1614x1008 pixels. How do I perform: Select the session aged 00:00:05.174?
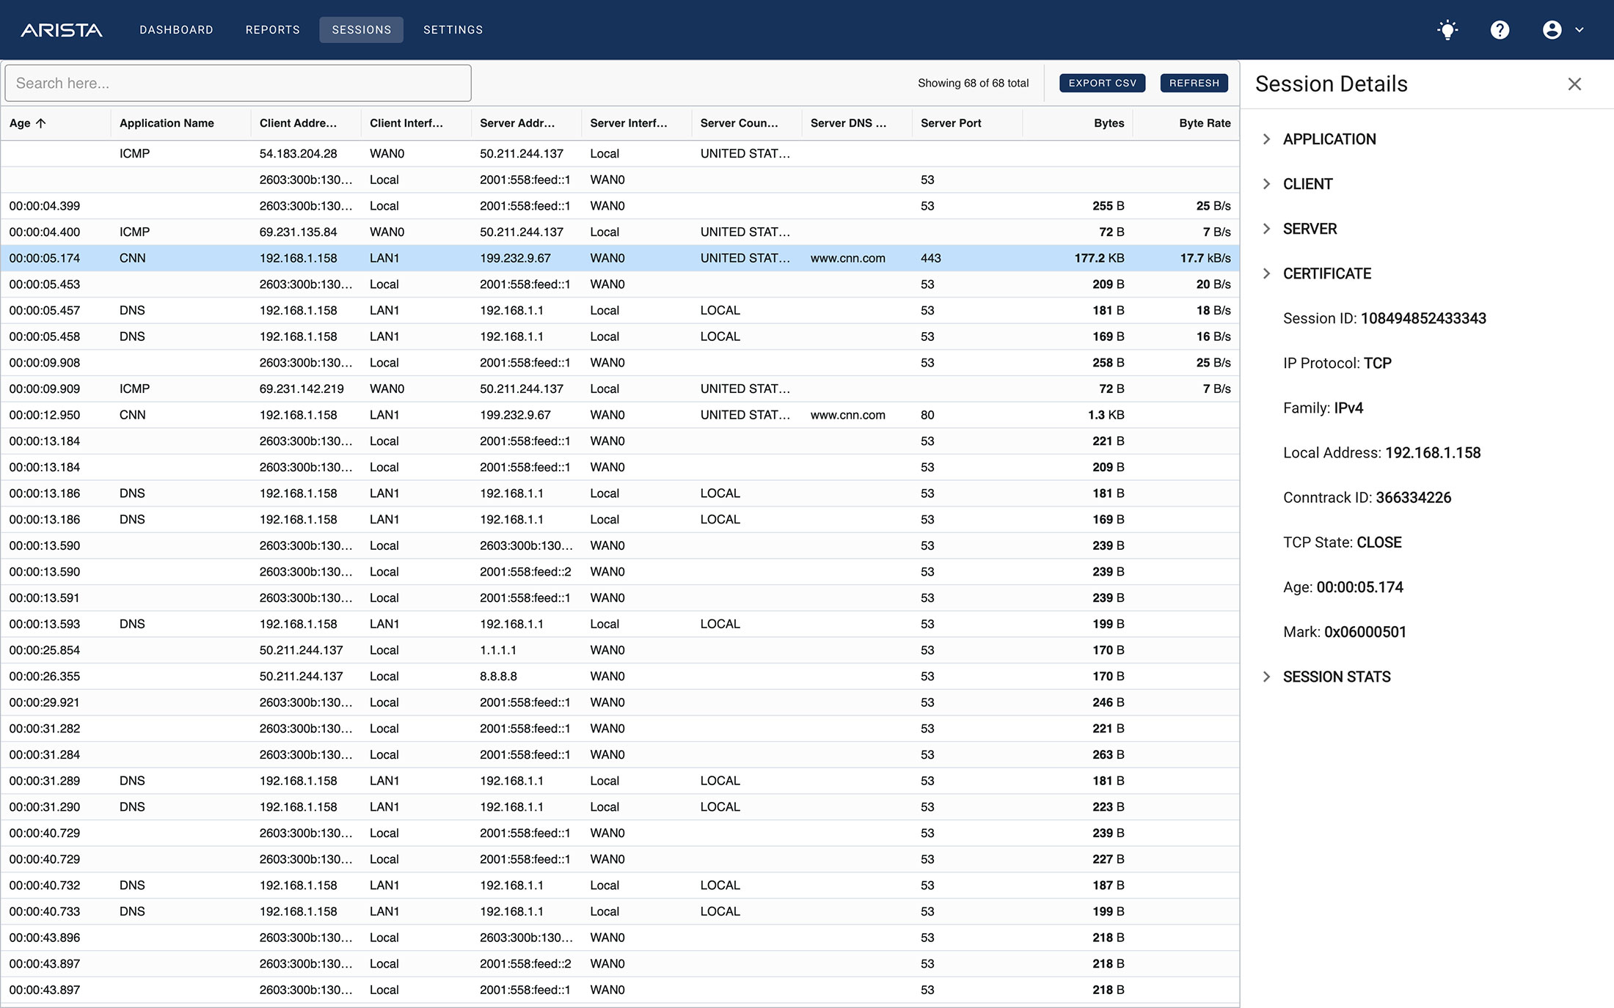620,258
